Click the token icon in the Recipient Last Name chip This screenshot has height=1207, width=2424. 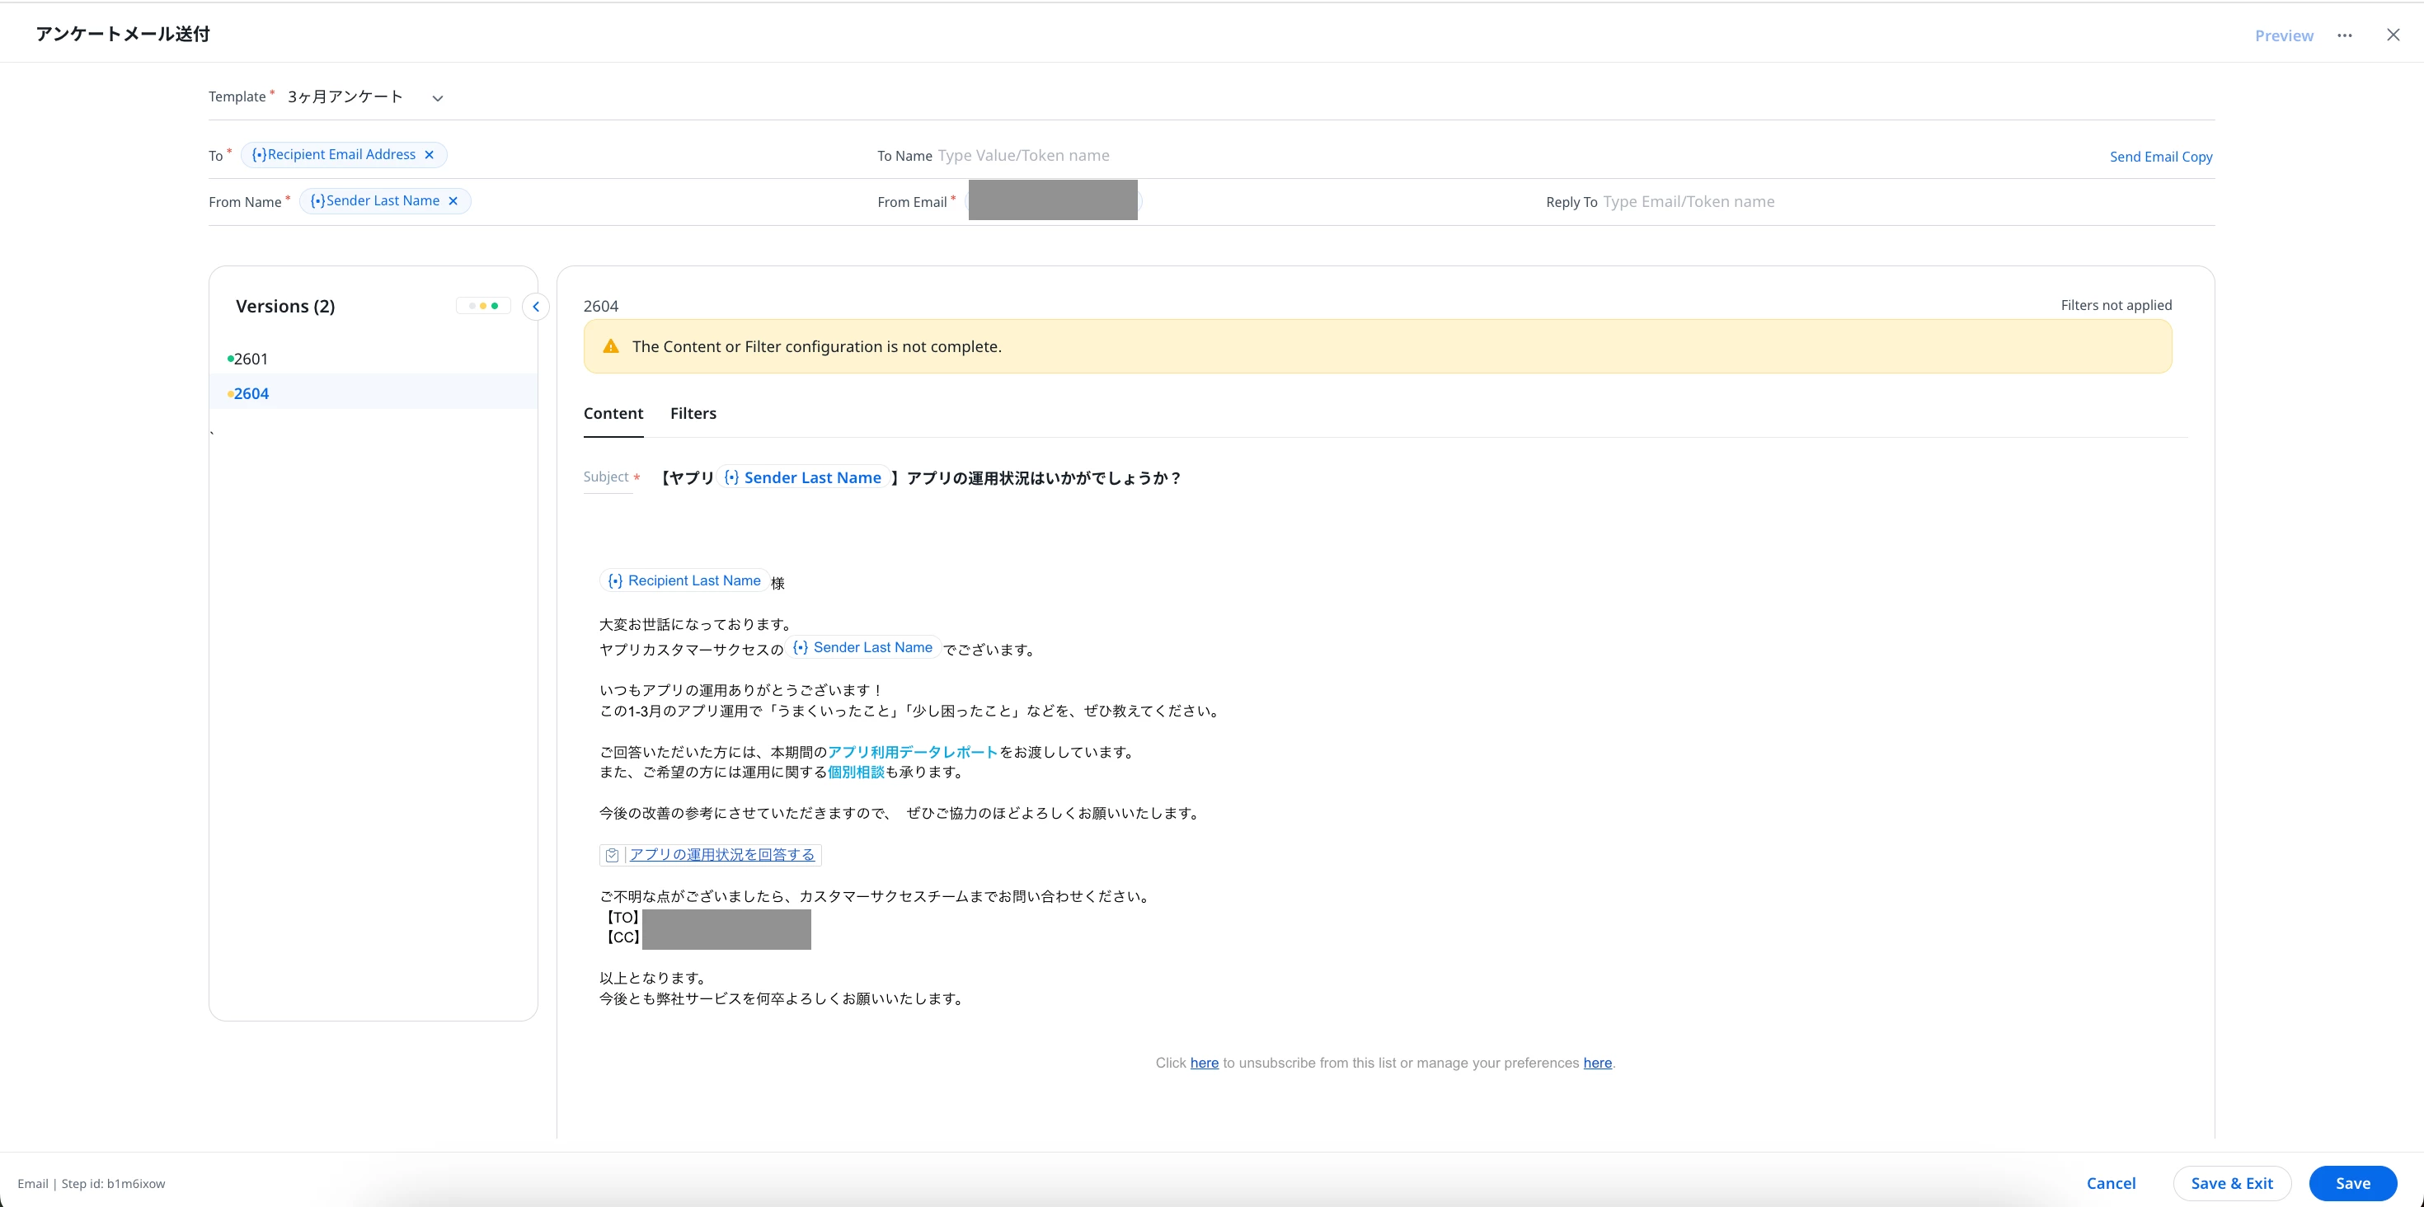click(x=614, y=581)
